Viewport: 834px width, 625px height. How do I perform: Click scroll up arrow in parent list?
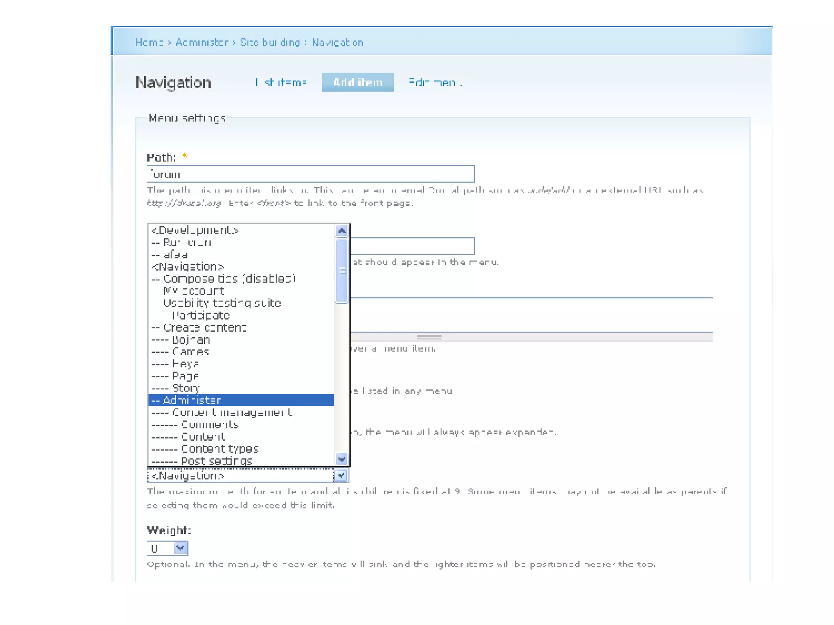[341, 231]
